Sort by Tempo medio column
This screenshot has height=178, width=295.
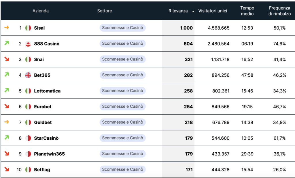pos(247,11)
